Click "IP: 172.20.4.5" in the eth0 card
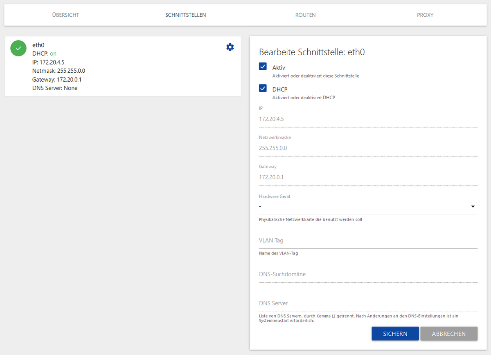The height and width of the screenshot is (355, 491). 48,62
